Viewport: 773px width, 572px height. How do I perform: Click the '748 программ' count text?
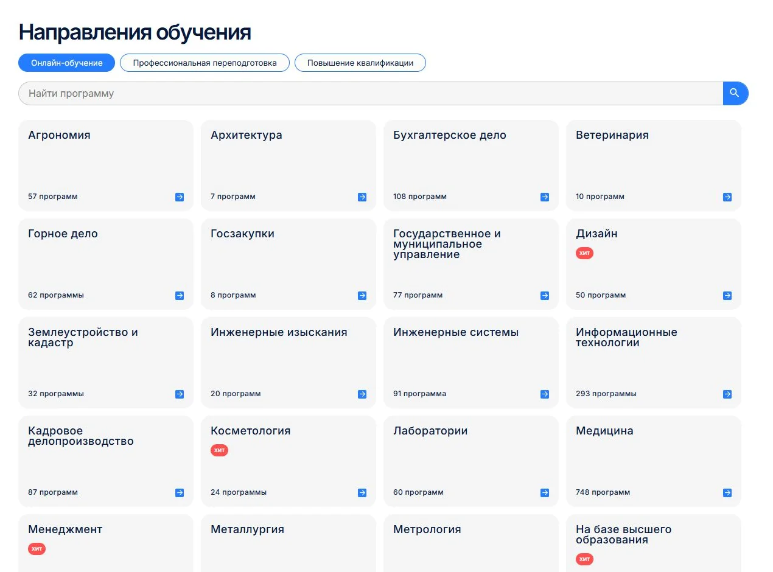(x=603, y=492)
